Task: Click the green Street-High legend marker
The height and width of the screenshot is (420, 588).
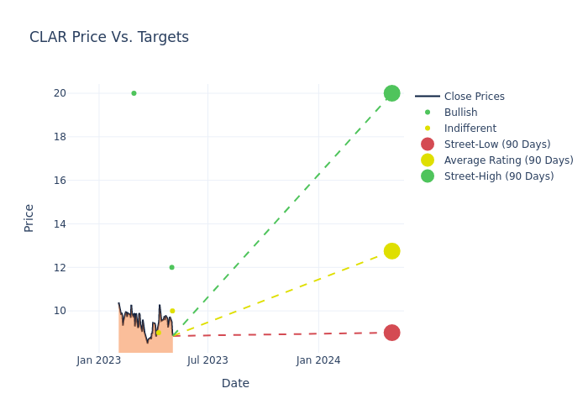Action: coord(428,176)
